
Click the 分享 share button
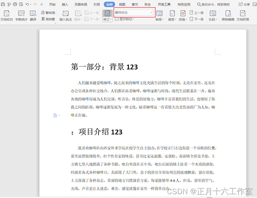(x=244, y=4)
